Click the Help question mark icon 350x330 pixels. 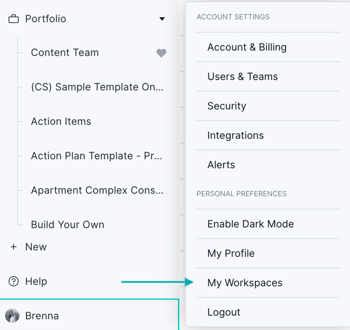coord(14,281)
